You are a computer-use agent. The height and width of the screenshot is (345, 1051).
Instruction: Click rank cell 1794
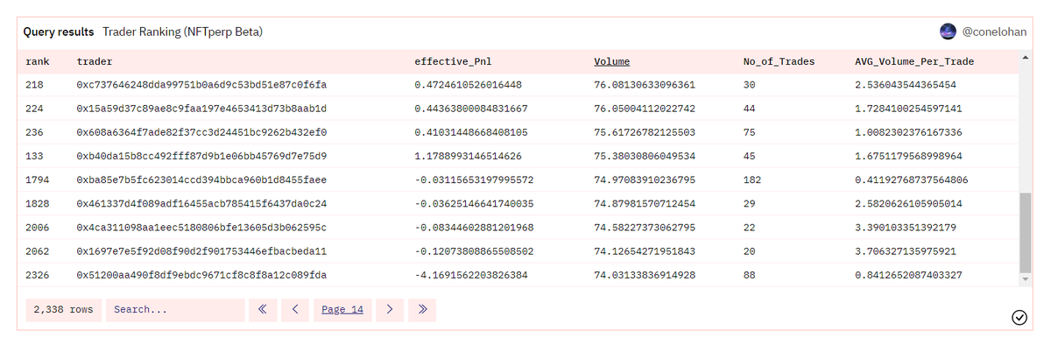coord(38,180)
